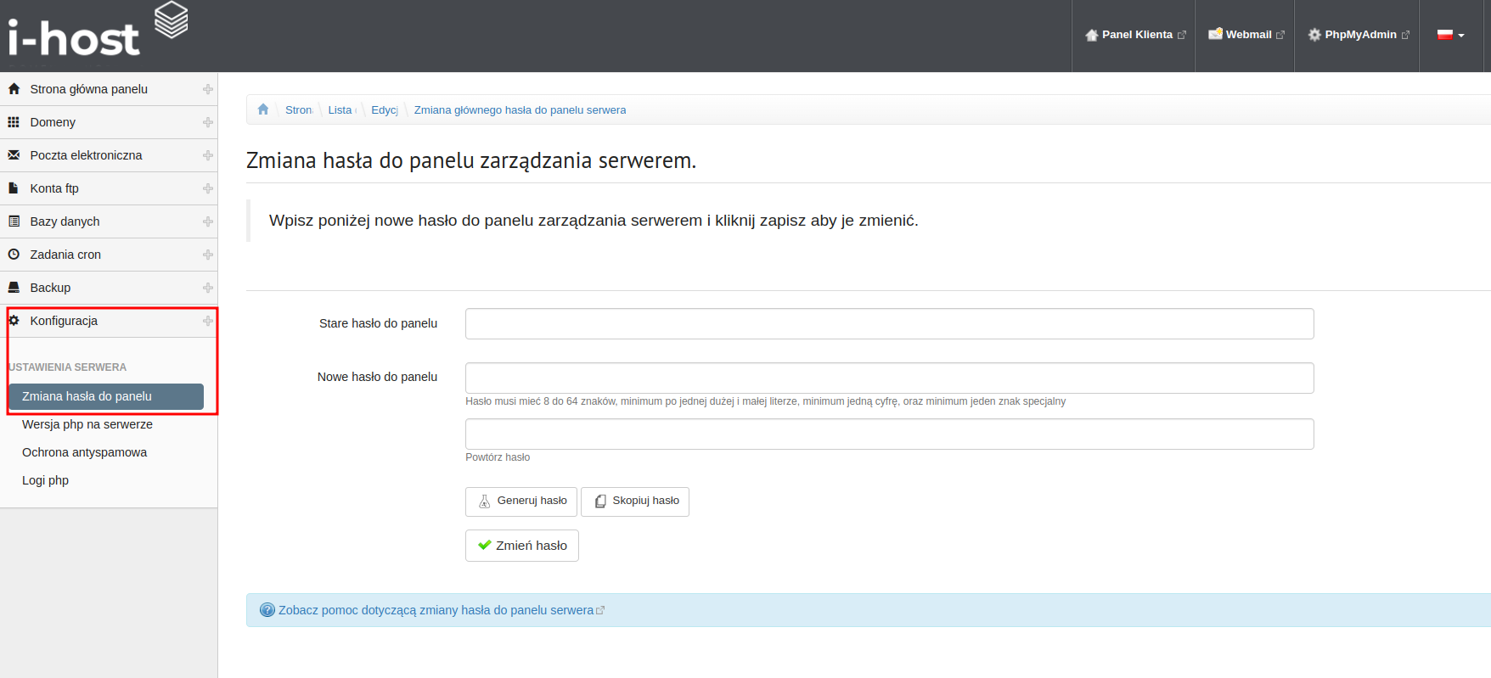Click the Bazy danych list icon
The height and width of the screenshot is (678, 1491).
[14, 221]
